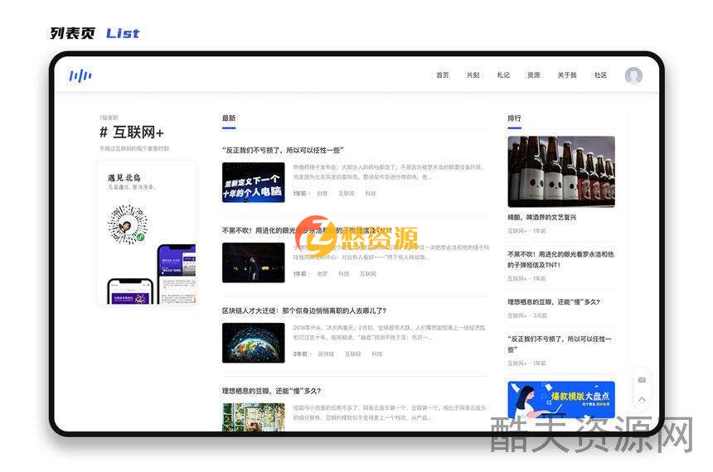Open ranking article 理想栖息的豆瓣，还能"慢"多久

coord(554,302)
